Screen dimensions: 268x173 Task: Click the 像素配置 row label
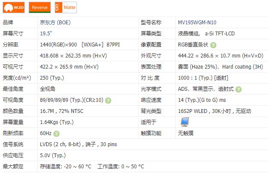coord(151,45)
